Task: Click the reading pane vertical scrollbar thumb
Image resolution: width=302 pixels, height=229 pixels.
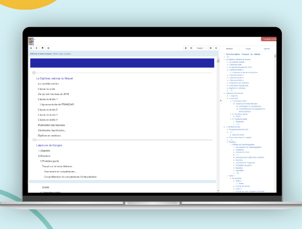Action: [x=218, y=61]
